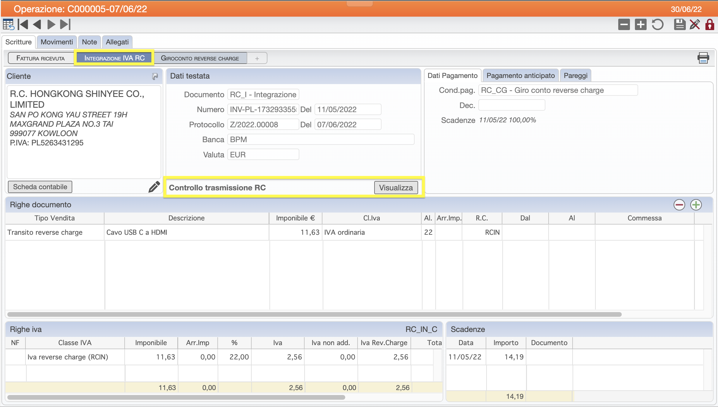Open the Note tab
Viewport: 718px width, 407px height.
coord(89,42)
